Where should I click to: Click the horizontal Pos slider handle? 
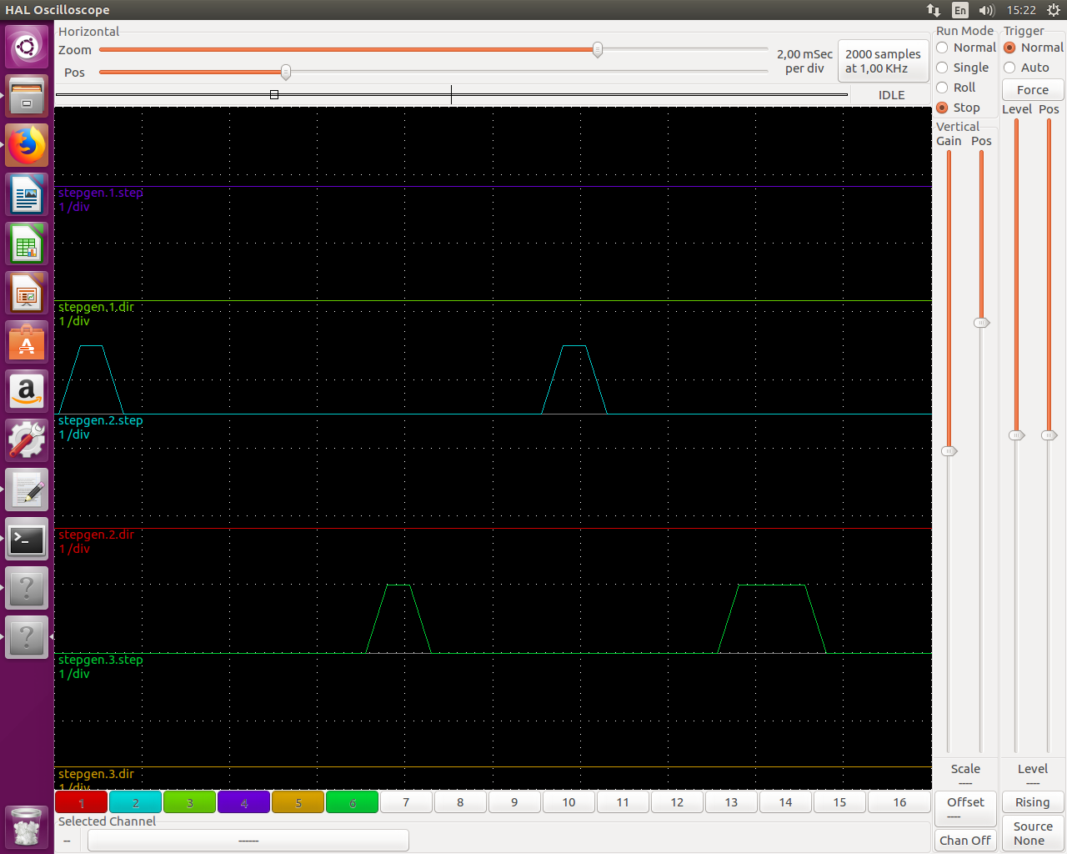tap(286, 73)
